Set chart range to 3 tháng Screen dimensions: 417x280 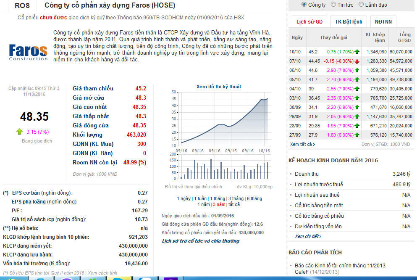click(236, 198)
